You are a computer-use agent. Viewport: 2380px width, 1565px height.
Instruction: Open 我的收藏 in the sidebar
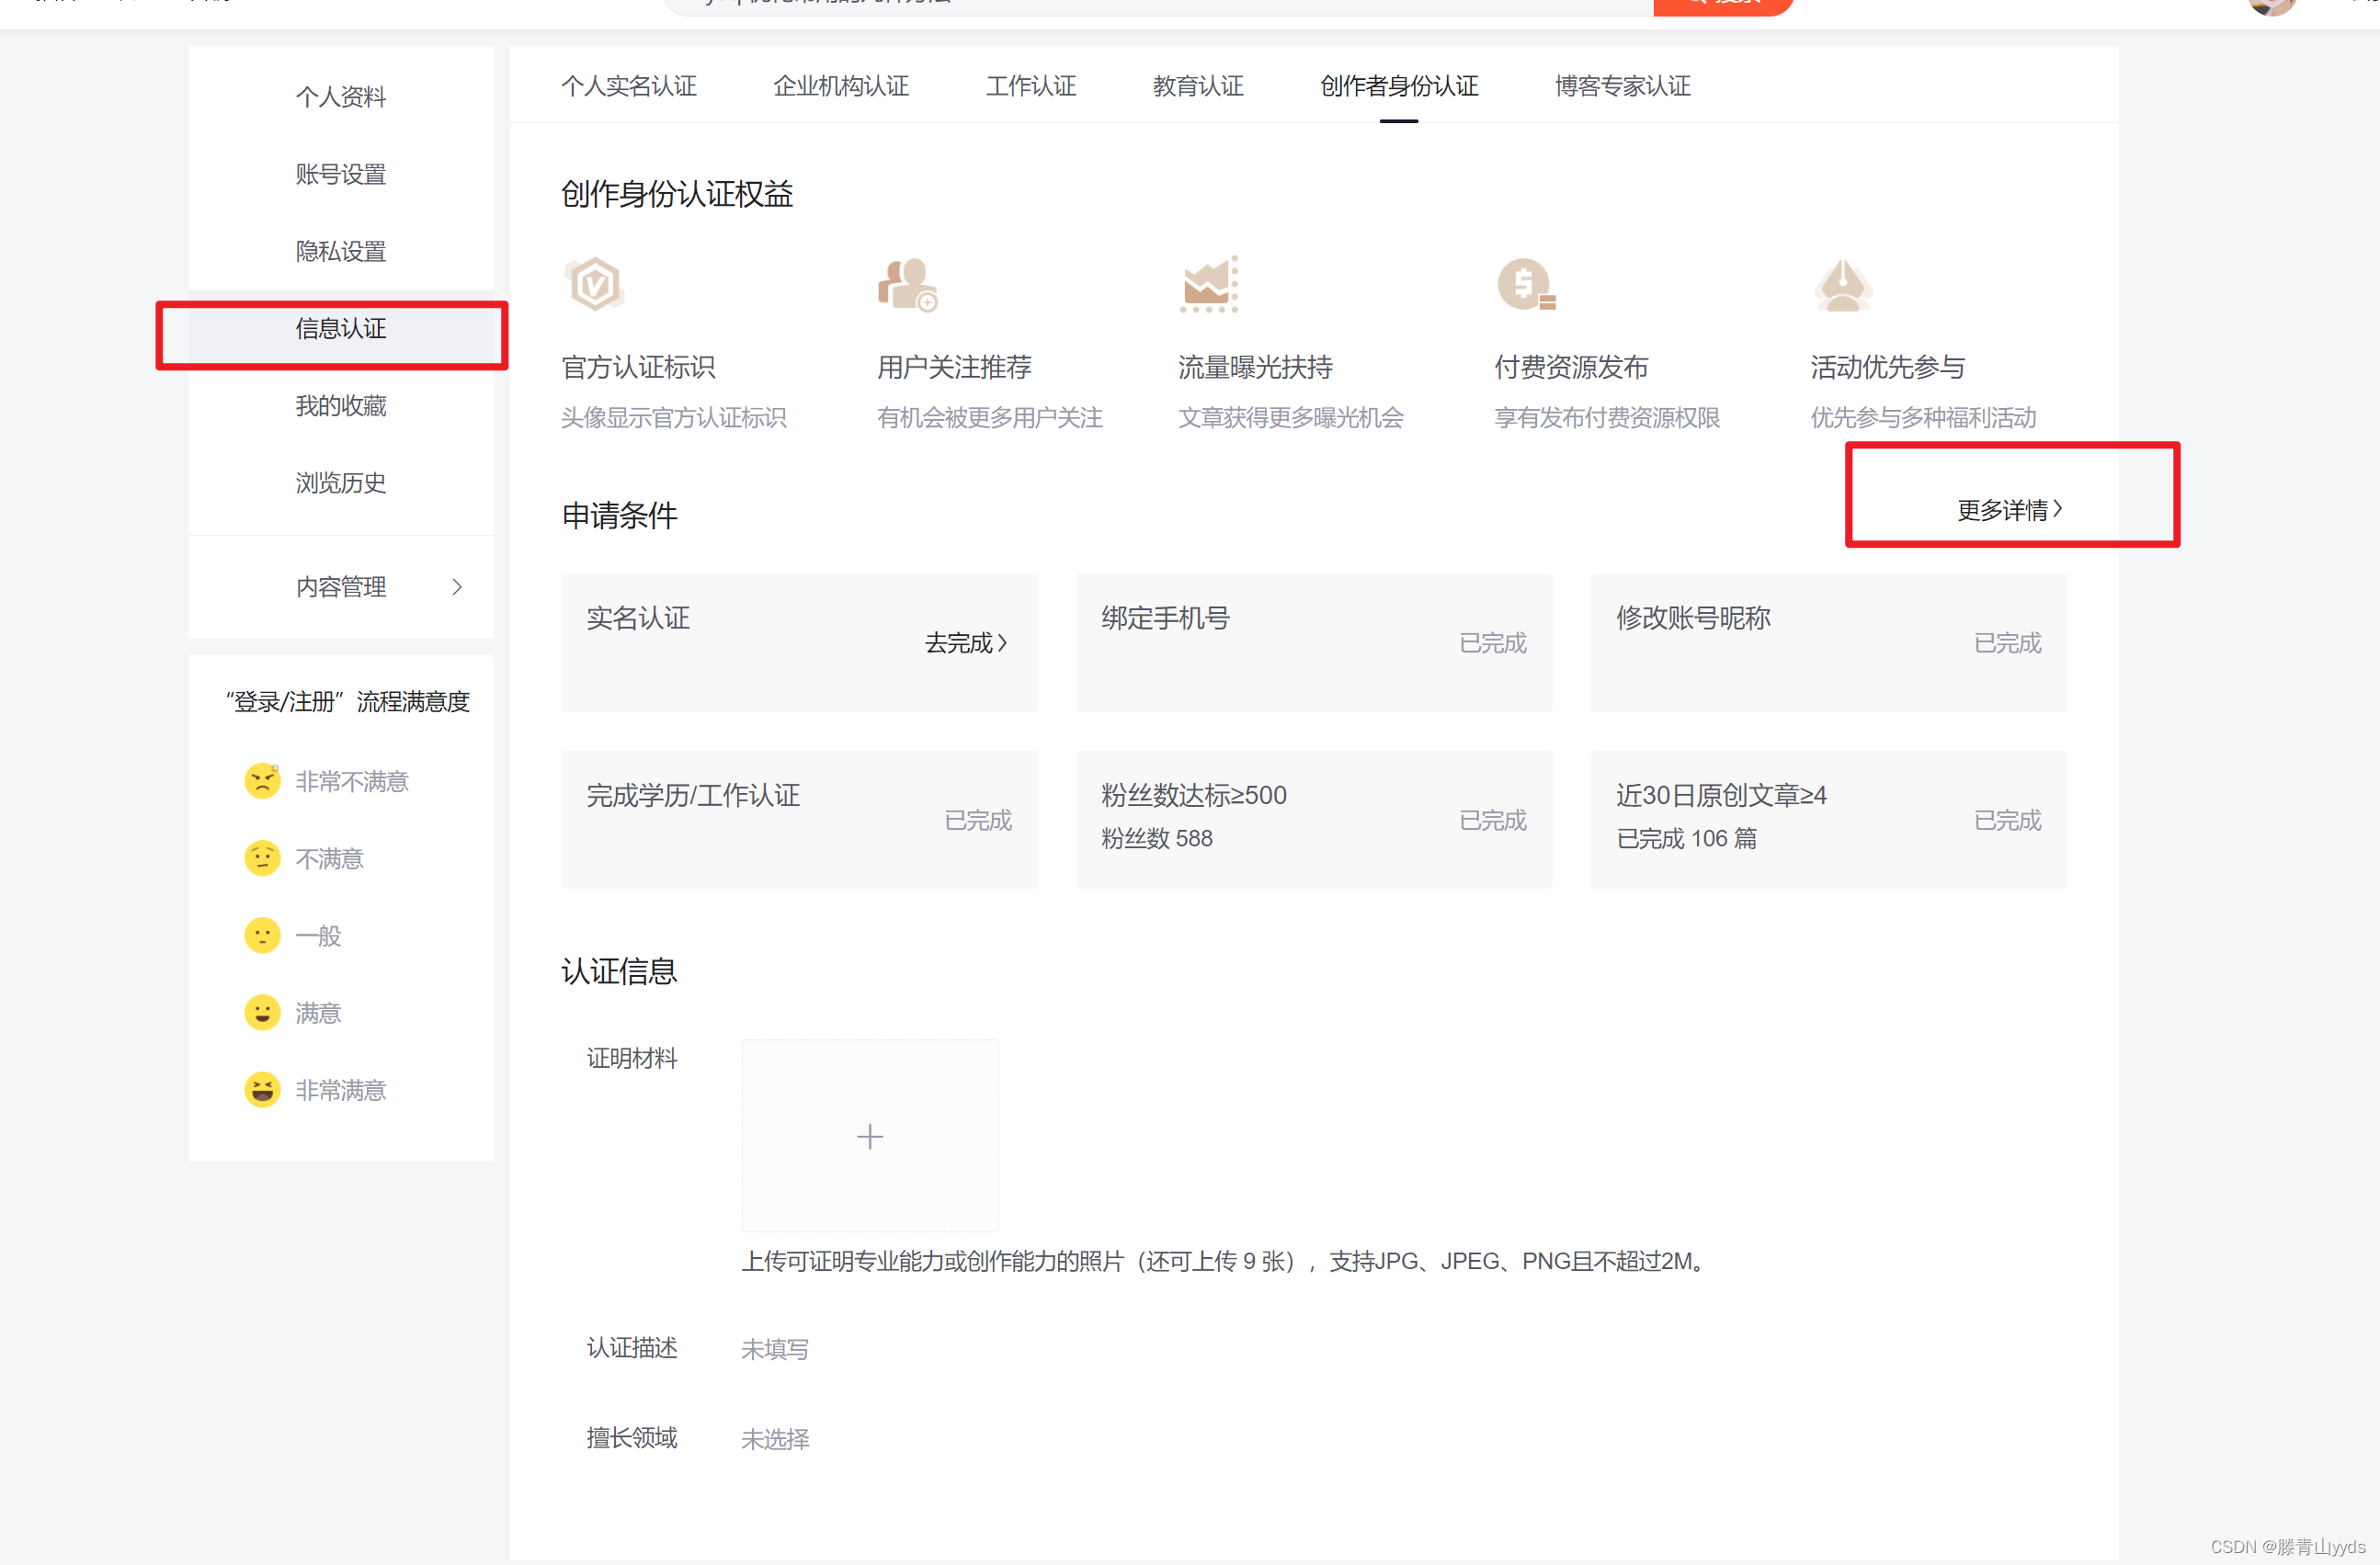(x=341, y=406)
